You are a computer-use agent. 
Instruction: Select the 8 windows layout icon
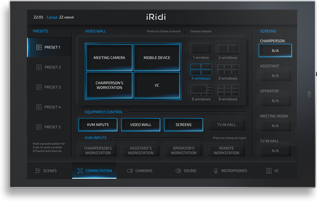click(201, 90)
